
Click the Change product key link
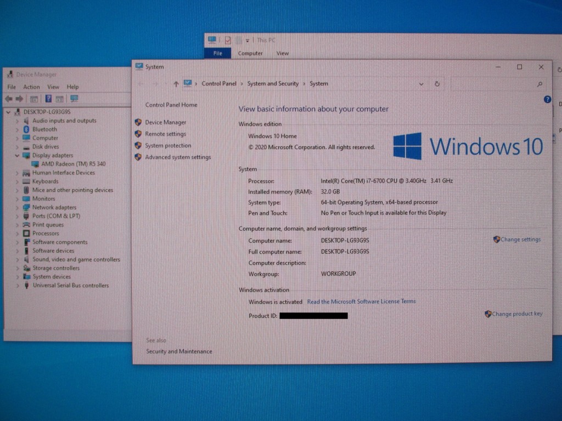point(517,314)
